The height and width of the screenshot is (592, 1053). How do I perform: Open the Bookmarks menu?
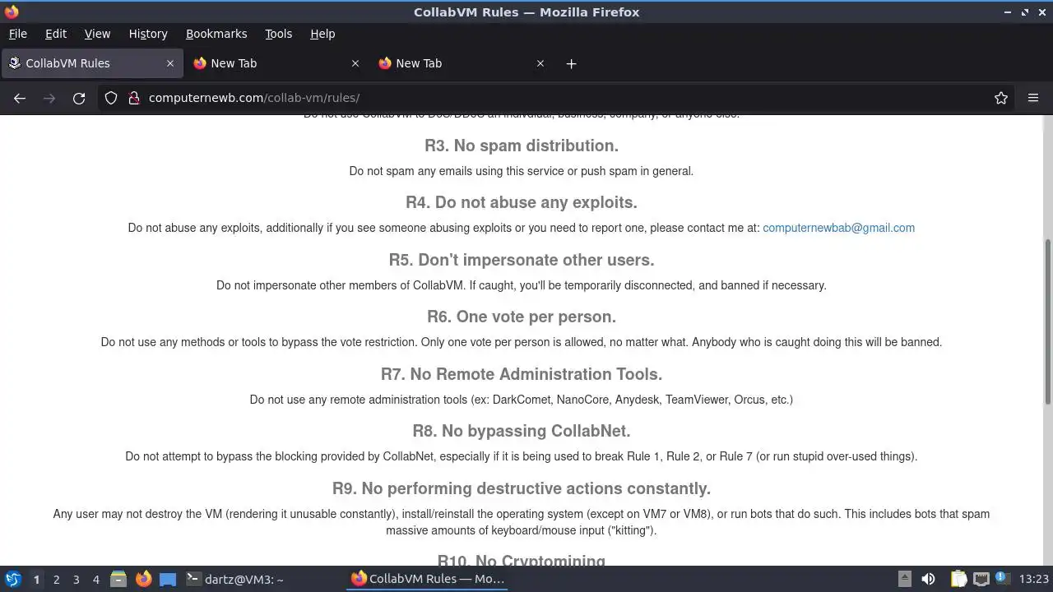coord(216,34)
